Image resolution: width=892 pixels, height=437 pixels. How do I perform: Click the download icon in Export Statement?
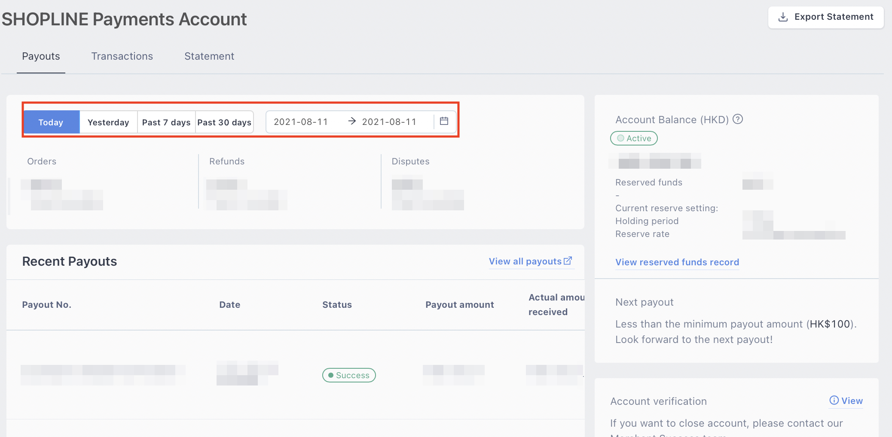(x=783, y=17)
